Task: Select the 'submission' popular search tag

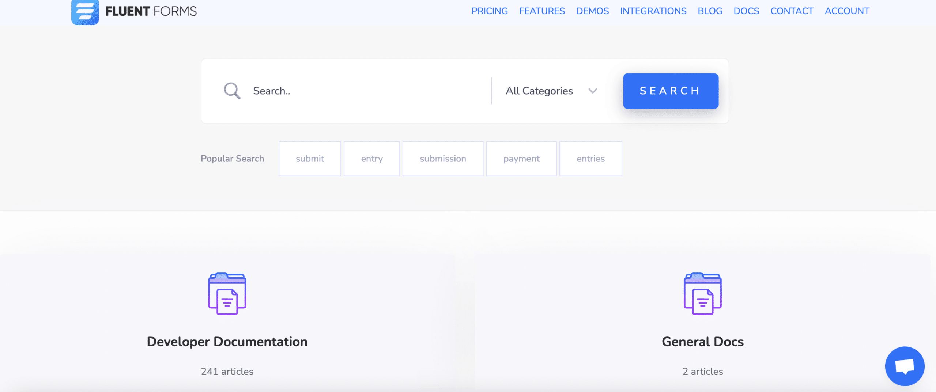Action: click(x=443, y=159)
